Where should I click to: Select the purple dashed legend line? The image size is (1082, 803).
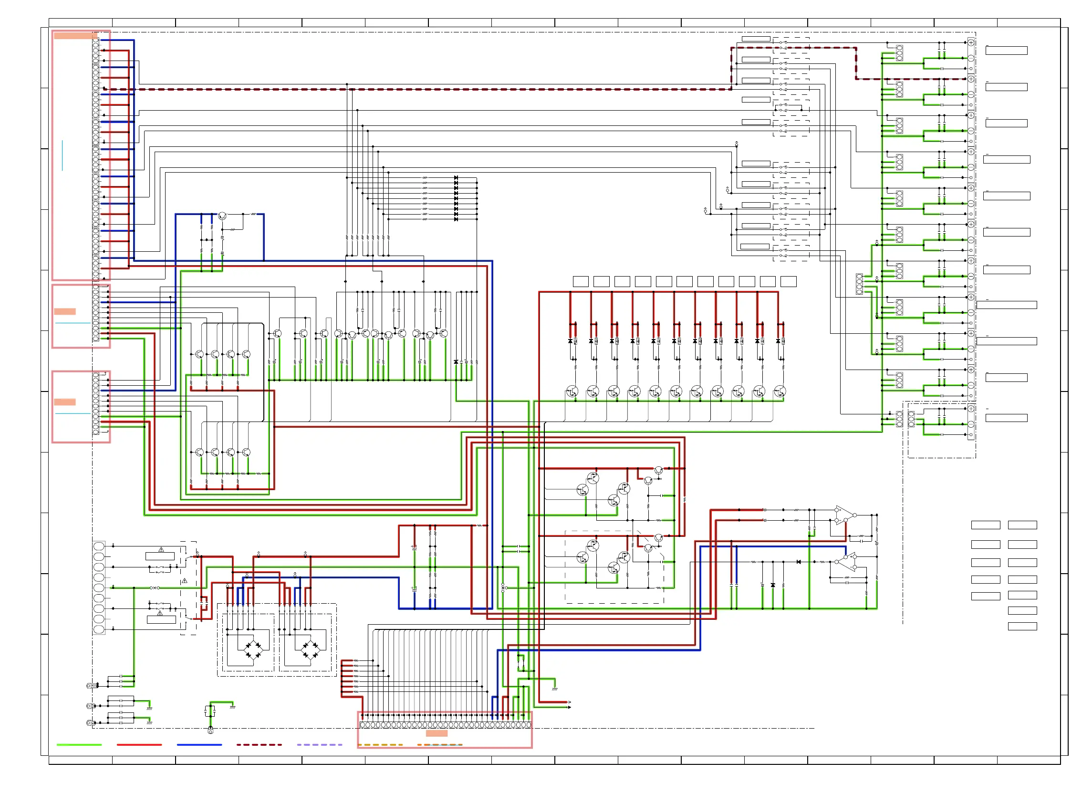click(320, 746)
